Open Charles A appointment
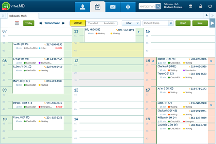Screen dimensions: 216x144 (182, 68)
